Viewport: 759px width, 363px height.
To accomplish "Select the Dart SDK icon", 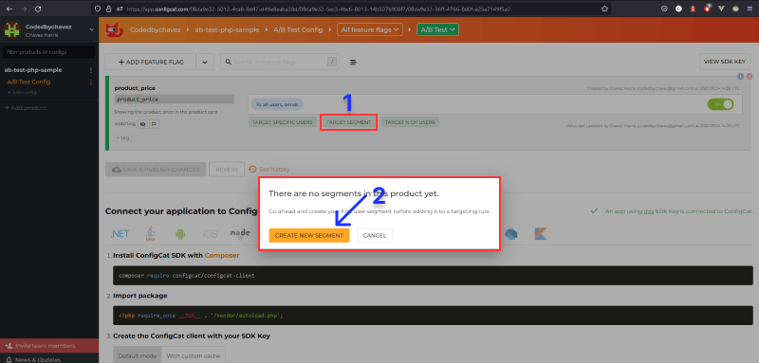I will coord(511,234).
